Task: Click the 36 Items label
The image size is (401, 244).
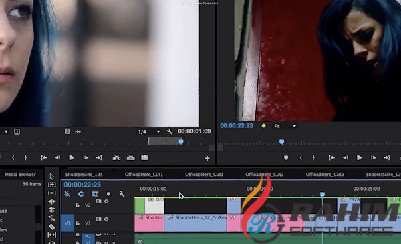Action: 32,184
